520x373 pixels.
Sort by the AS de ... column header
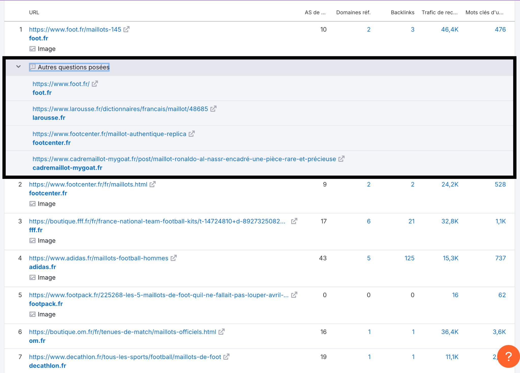[315, 12]
